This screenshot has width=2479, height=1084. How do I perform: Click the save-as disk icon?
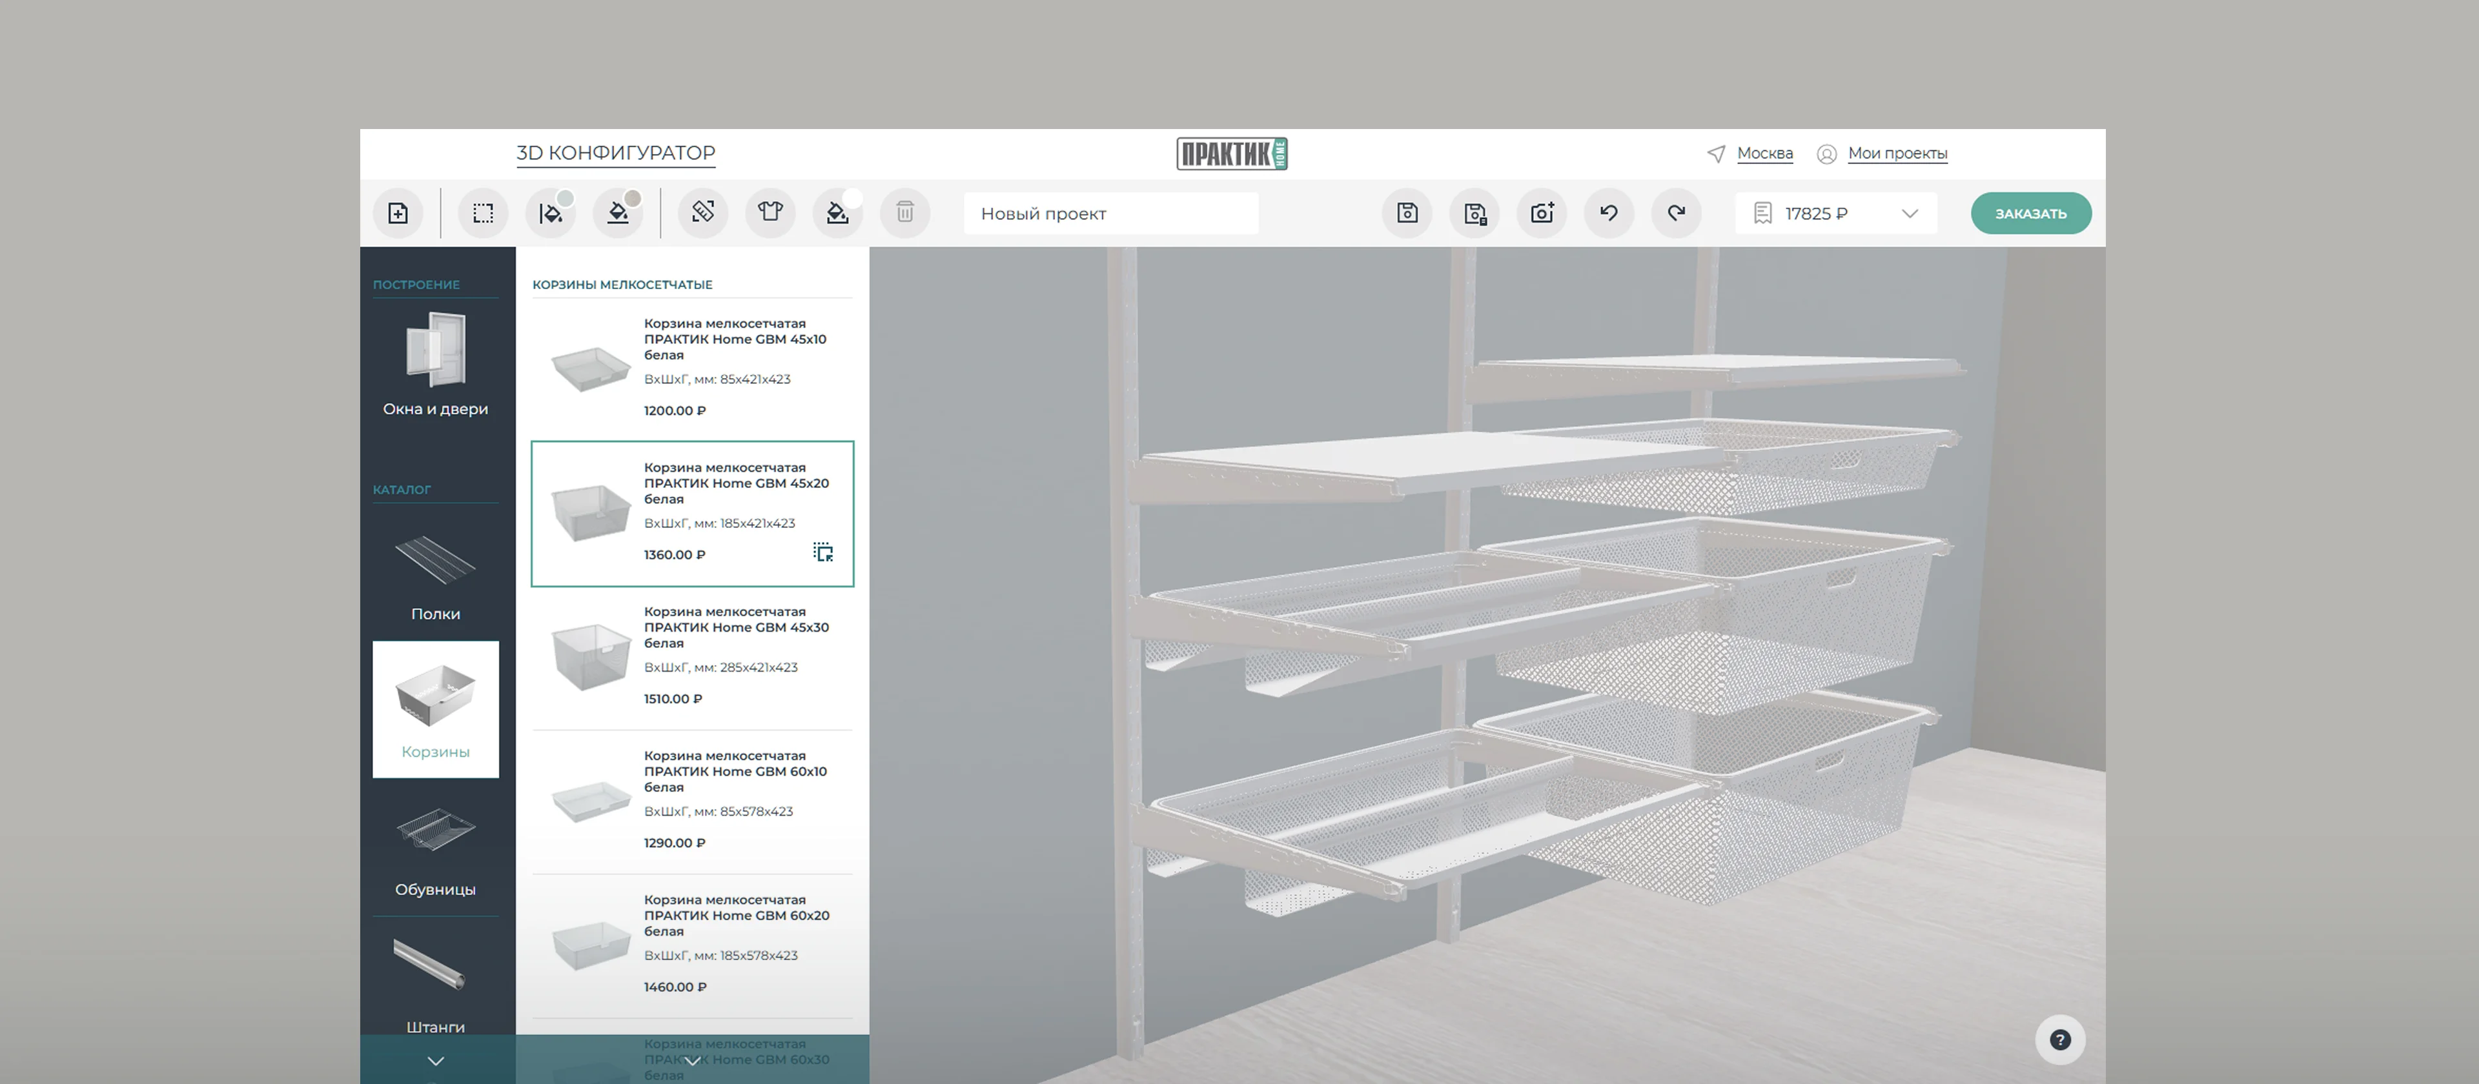click(x=1474, y=214)
